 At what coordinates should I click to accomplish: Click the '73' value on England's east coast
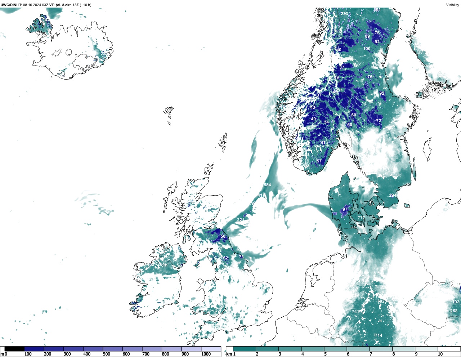point(241,257)
